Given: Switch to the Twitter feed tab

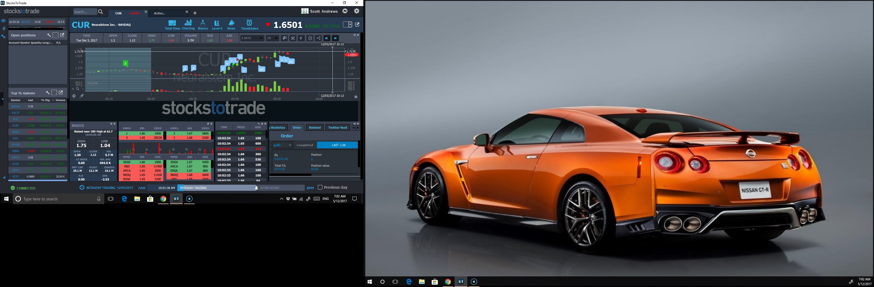Looking at the screenshot, I should tap(338, 127).
